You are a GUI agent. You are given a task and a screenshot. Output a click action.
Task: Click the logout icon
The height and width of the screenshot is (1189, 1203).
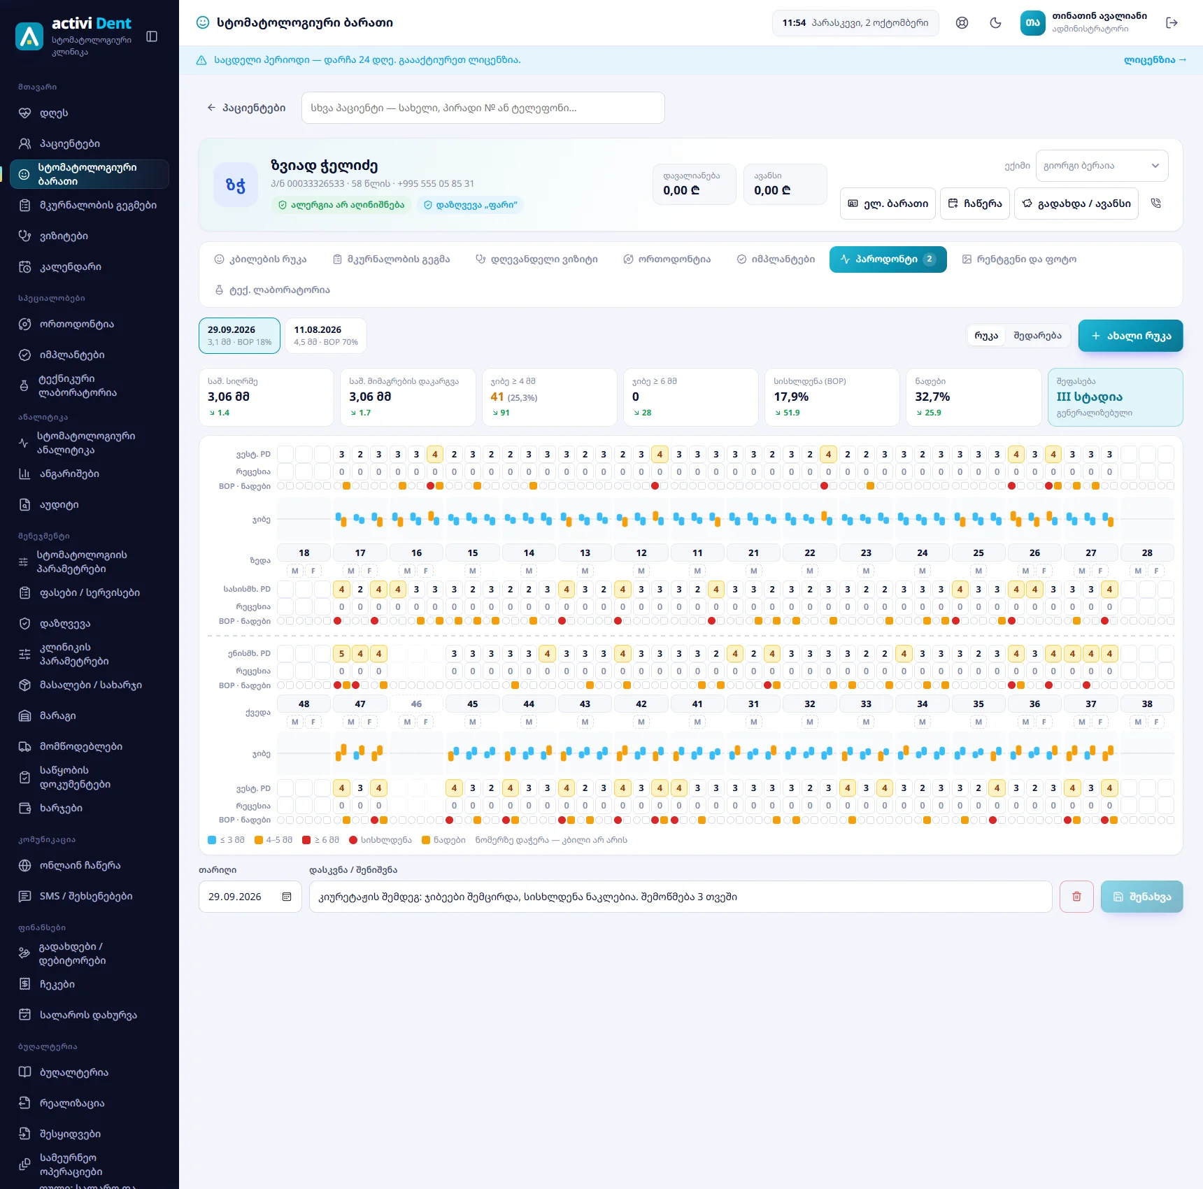(1172, 22)
